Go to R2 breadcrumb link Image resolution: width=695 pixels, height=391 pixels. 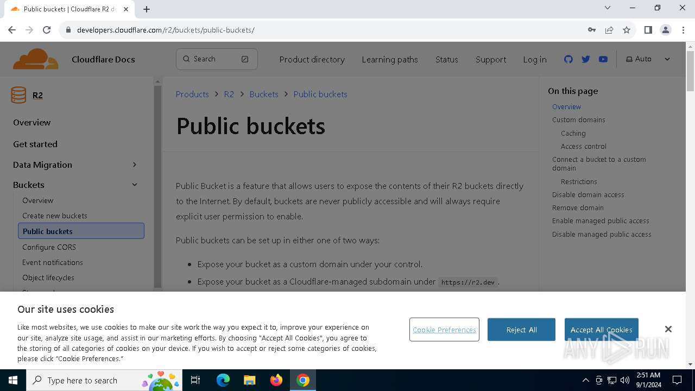pos(229,94)
